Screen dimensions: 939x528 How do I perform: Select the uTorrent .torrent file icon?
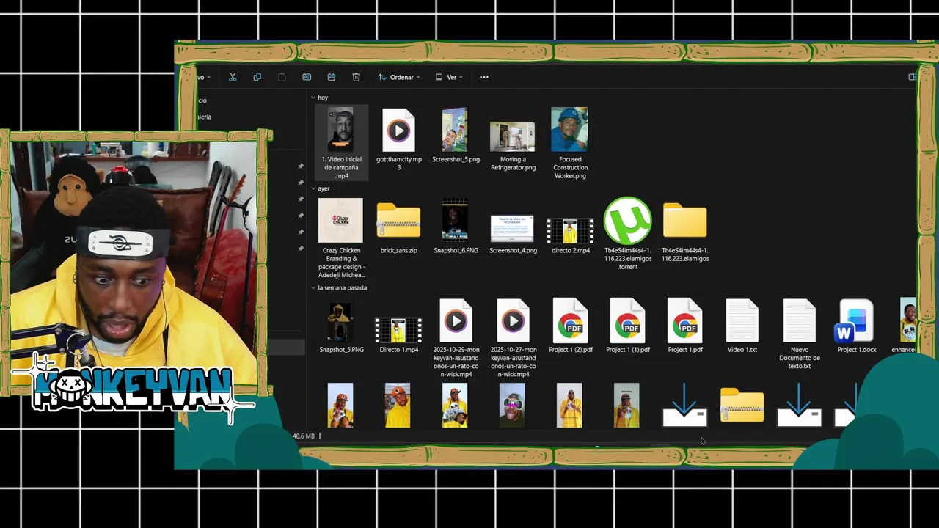627,233
